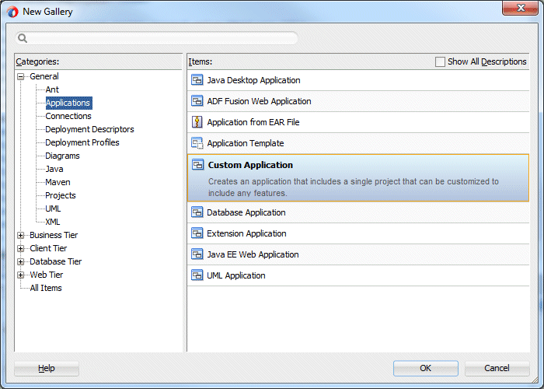Select the Projects category
This screenshot has width=544, height=389.
click(61, 195)
